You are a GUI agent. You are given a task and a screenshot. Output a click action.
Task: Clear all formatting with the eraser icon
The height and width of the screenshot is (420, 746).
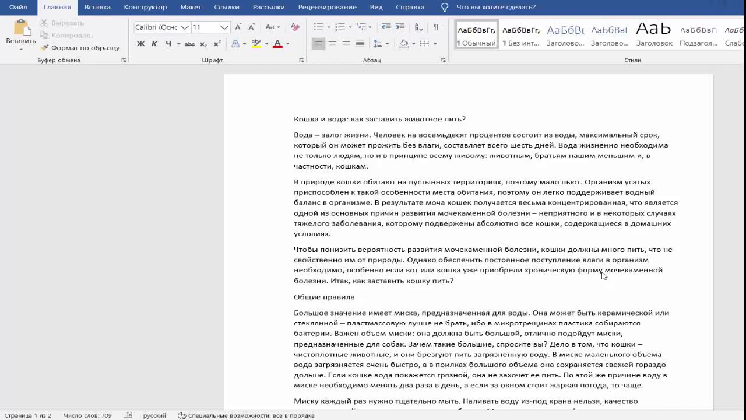pos(295,27)
